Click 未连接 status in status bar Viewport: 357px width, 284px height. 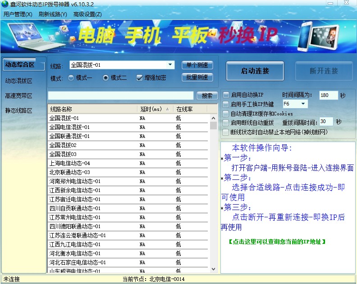click(11, 279)
